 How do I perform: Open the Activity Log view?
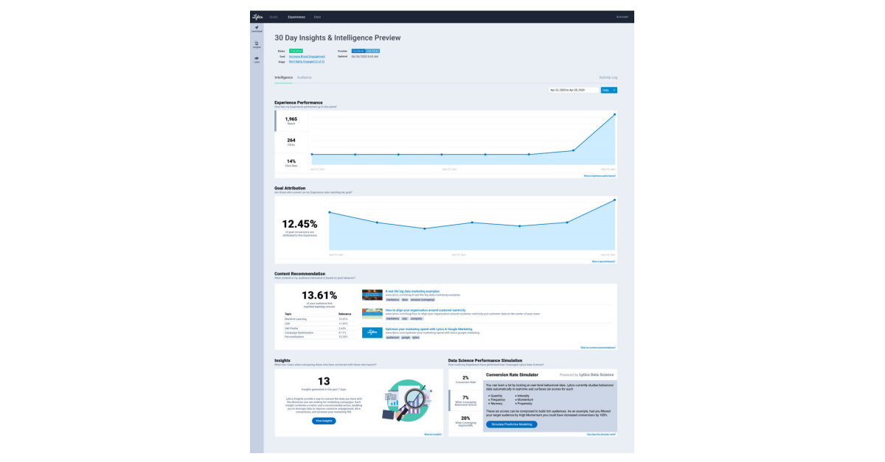click(608, 77)
